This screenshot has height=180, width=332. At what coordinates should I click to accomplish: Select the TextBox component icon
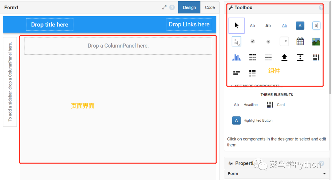click(x=316, y=25)
